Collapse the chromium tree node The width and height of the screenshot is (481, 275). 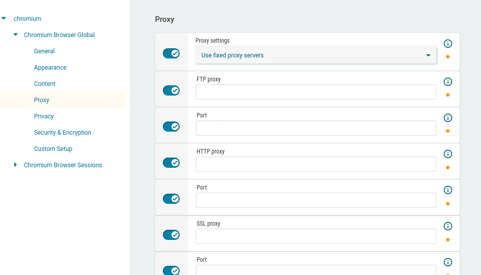click(4, 19)
